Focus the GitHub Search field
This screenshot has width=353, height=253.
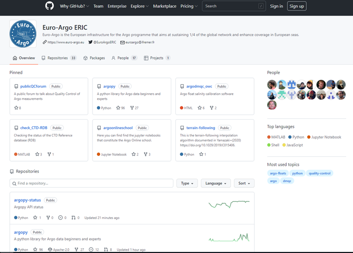tap(234, 6)
